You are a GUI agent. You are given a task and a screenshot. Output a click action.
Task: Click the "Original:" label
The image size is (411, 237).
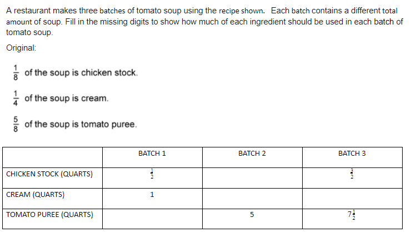22,48
